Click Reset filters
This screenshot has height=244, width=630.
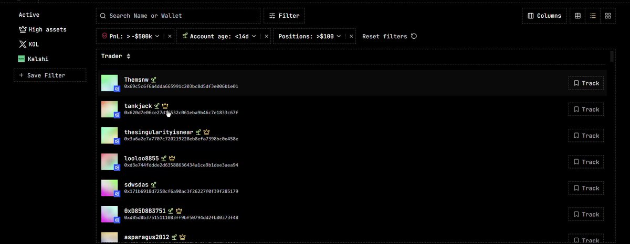point(390,36)
